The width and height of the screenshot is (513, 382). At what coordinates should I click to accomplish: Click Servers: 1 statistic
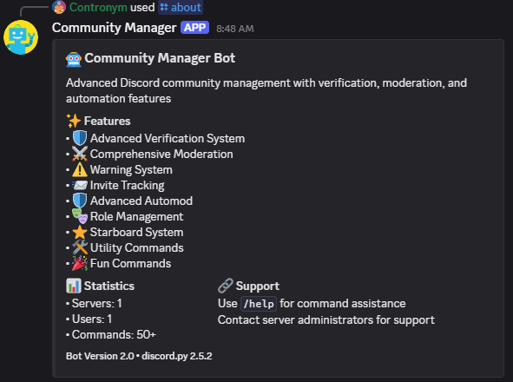tap(97, 304)
